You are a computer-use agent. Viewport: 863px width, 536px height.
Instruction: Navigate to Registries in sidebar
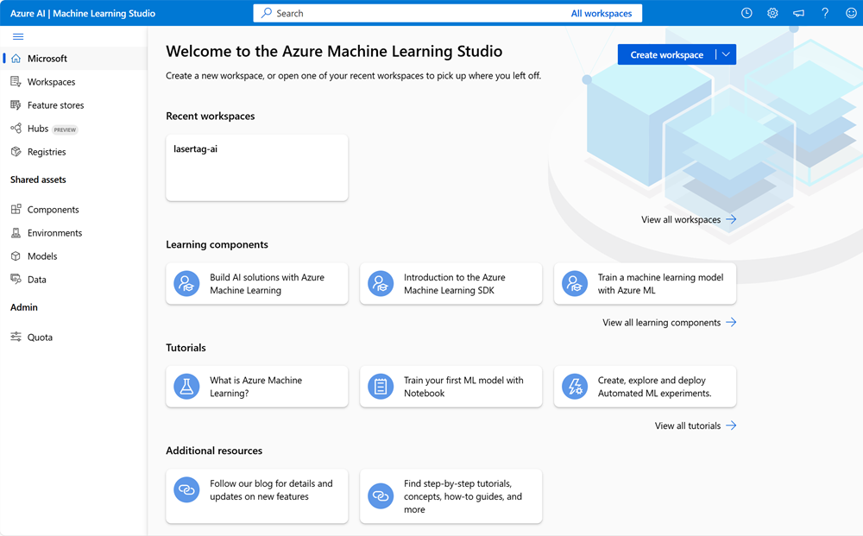pyautogui.click(x=73, y=151)
